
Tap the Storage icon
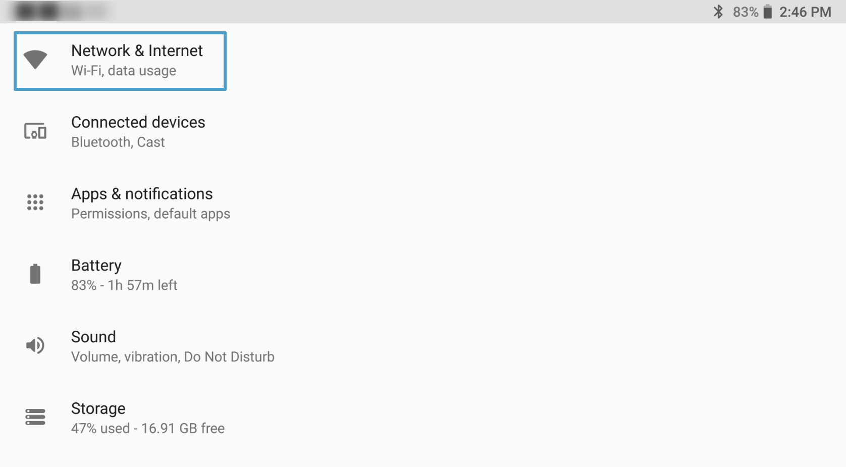(35, 417)
